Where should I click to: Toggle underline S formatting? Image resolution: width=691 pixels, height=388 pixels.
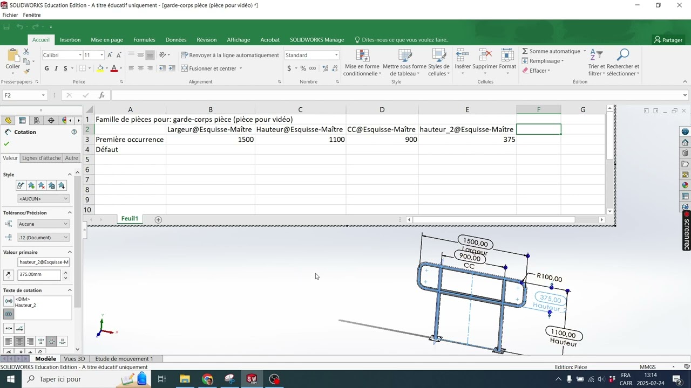pyautogui.click(x=65, y=68)
